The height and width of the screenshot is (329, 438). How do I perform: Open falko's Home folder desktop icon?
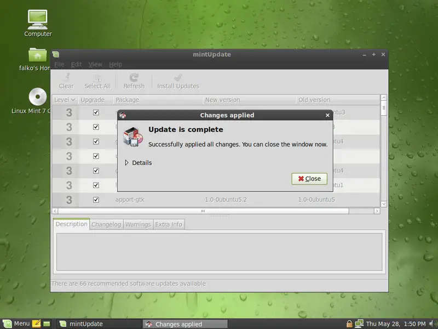(35, 59)
